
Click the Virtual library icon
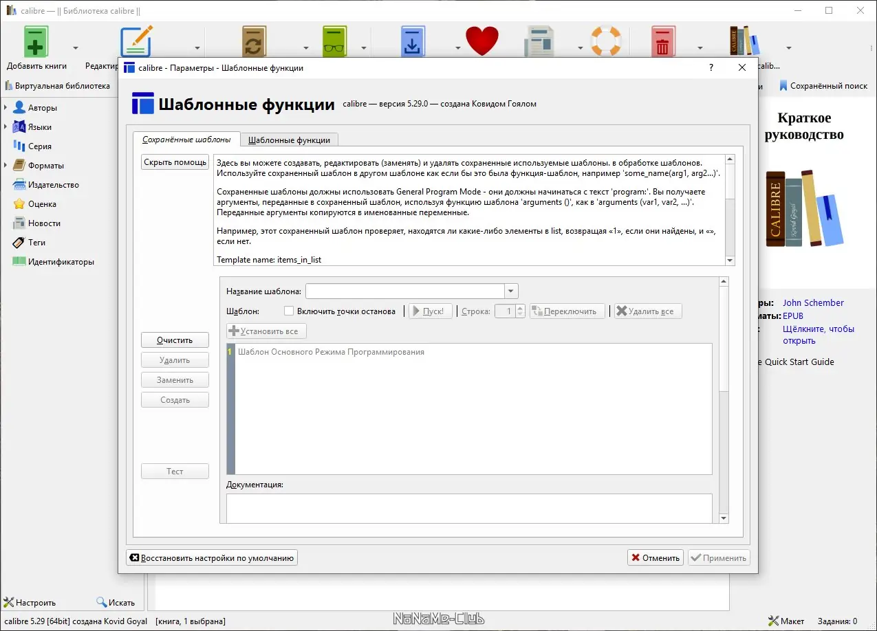click(9, 86)
